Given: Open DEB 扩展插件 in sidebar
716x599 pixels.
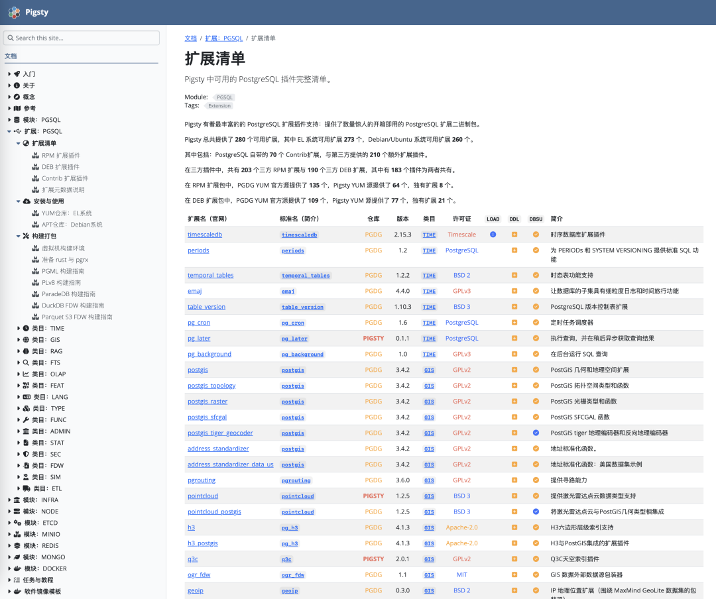Looking at the screenshot, I should pos(60,166).
